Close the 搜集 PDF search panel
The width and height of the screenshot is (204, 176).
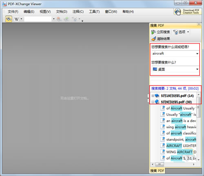point(199,24)
